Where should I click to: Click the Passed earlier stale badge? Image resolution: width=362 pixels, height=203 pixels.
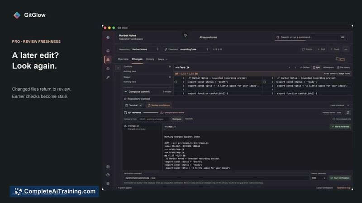[x=332, y=112]
